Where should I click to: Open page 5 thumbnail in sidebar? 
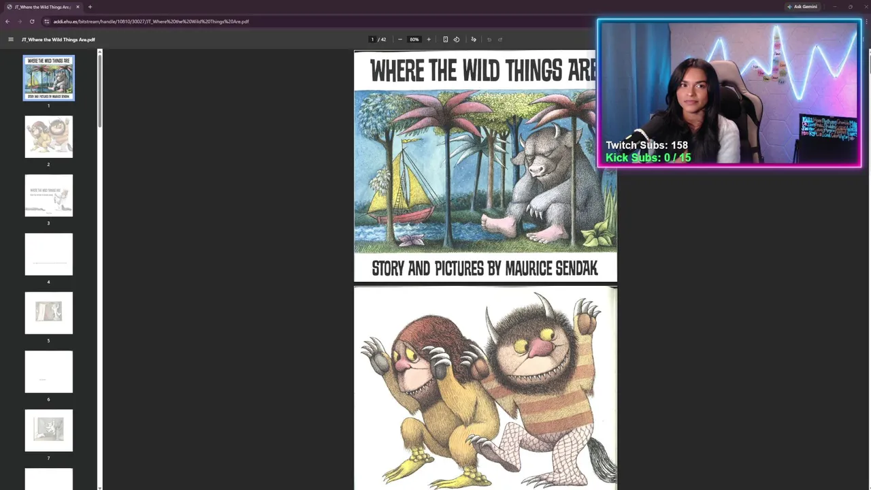click(x=49, y=313)
